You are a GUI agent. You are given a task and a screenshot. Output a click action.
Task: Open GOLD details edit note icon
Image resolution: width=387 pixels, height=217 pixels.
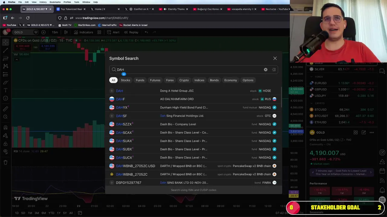tap(364, 132)
